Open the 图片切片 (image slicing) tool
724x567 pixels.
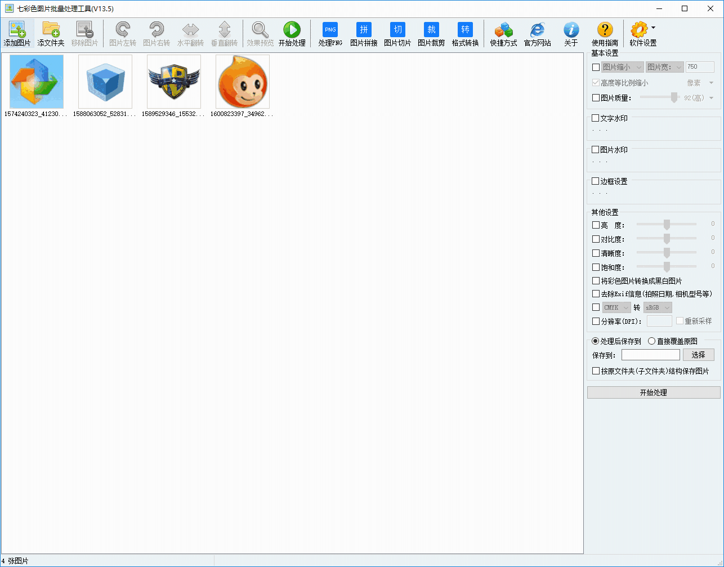click(397, 34)
